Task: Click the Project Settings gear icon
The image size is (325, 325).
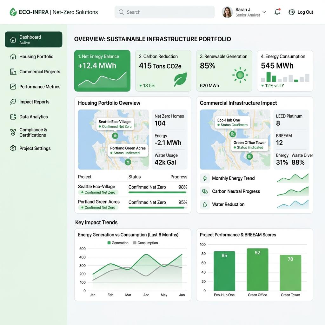Action: [x=13, y=148]
